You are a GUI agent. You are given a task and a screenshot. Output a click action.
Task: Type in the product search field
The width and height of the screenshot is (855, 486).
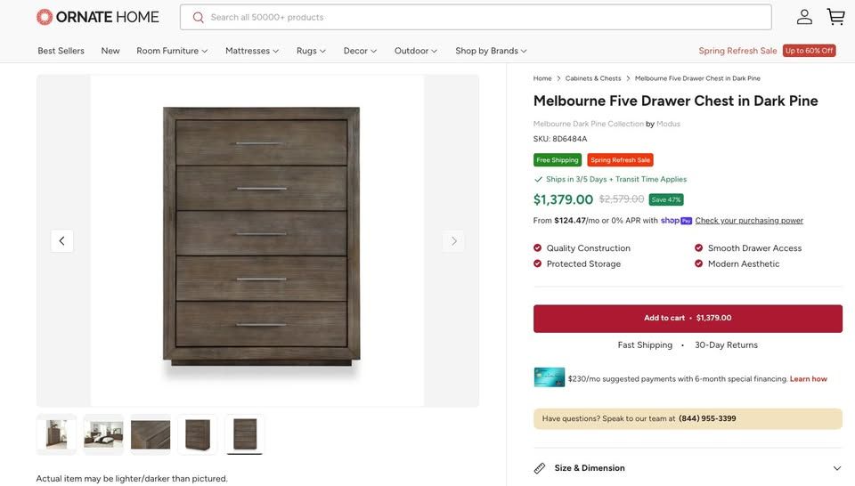(481, 17)
